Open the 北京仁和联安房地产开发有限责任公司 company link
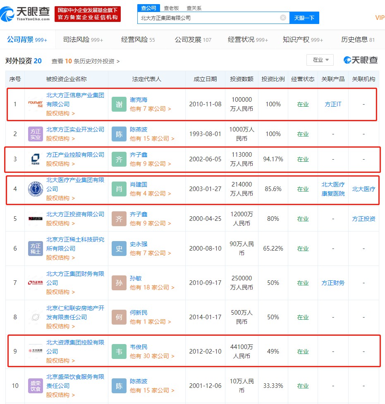The width and height of the screenshot is (385, 404). click(75, 313)
